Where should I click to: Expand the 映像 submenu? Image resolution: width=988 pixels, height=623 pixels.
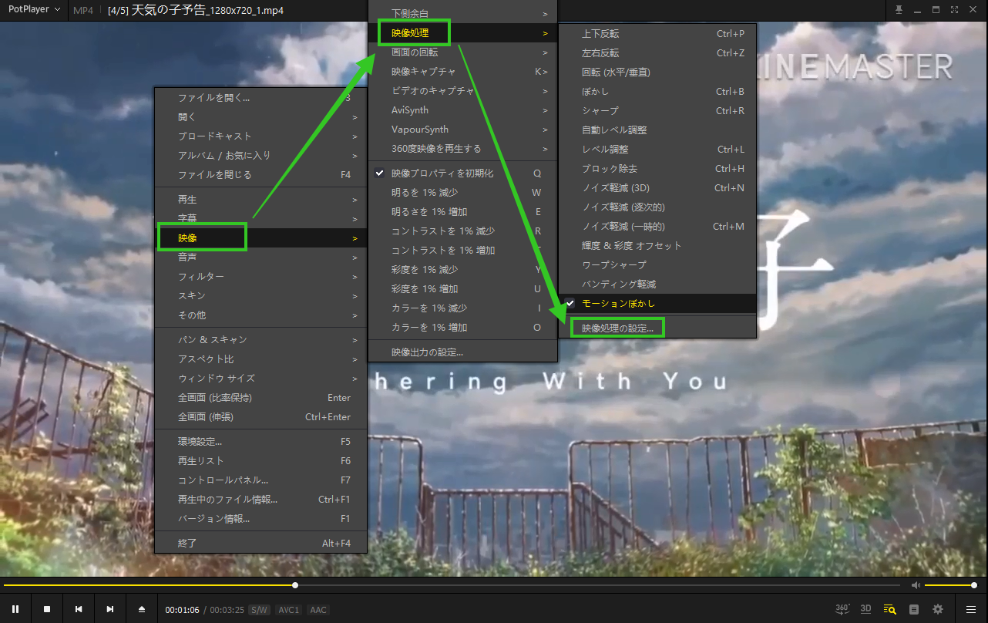[x=260, y=237]
